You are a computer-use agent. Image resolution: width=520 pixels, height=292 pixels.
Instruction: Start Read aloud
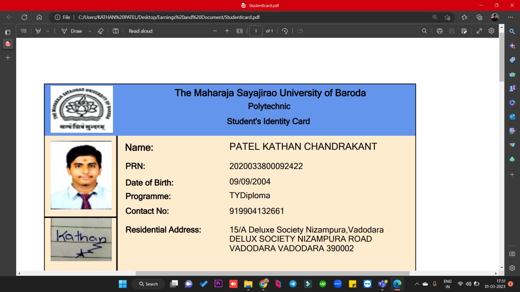[x=140, y=31]
